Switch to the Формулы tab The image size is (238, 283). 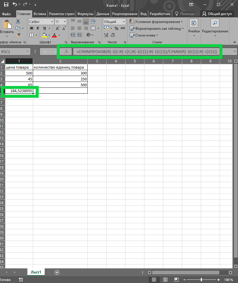click(x=85, y=14)
